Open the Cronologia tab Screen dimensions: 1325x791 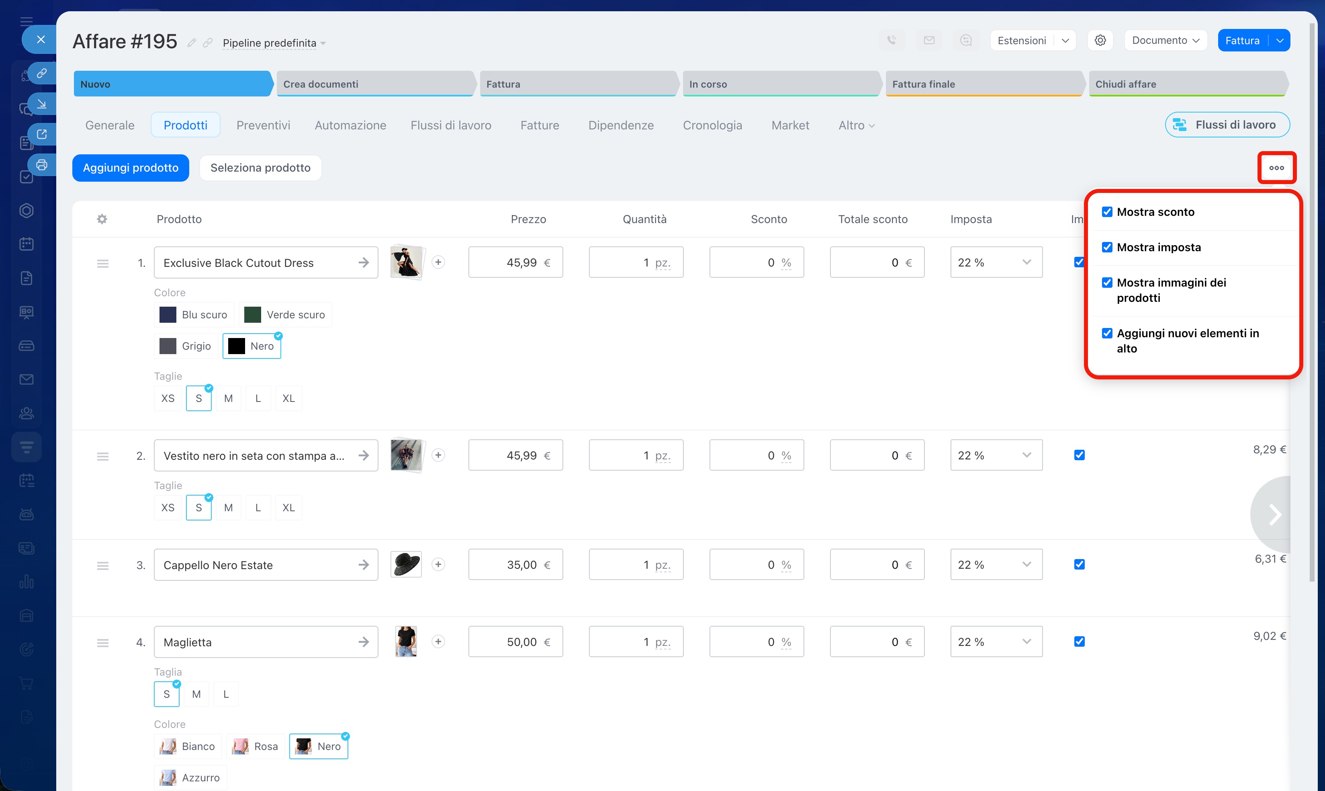coord(712,125)
